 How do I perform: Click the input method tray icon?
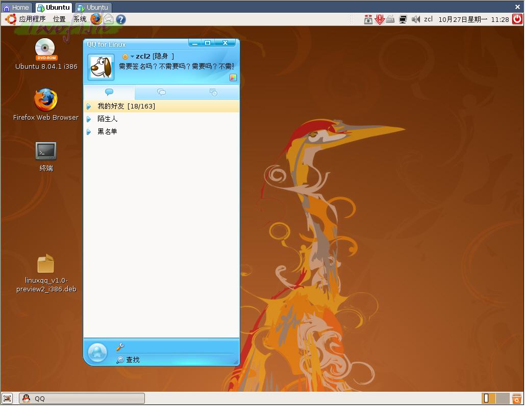[x=368, y=19]
